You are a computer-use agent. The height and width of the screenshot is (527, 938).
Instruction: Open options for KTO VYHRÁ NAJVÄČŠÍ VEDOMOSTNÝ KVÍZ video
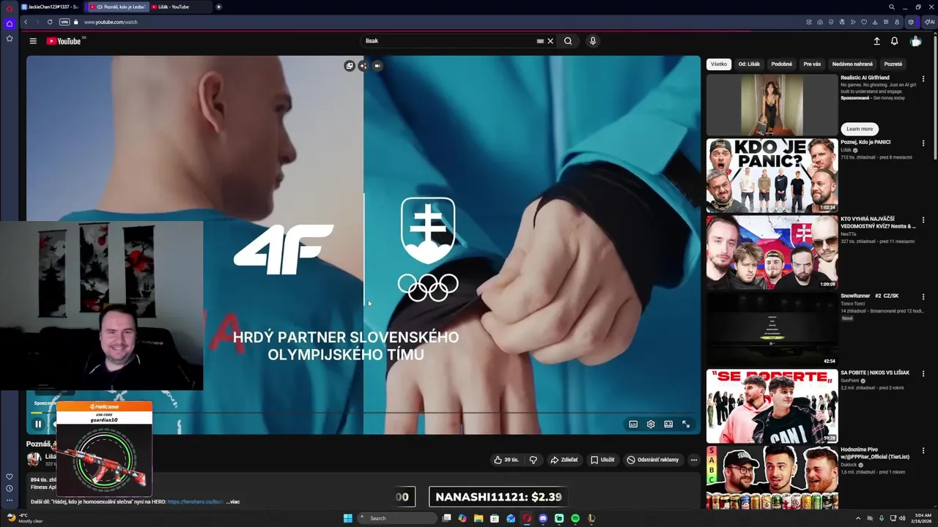point(923,220)
